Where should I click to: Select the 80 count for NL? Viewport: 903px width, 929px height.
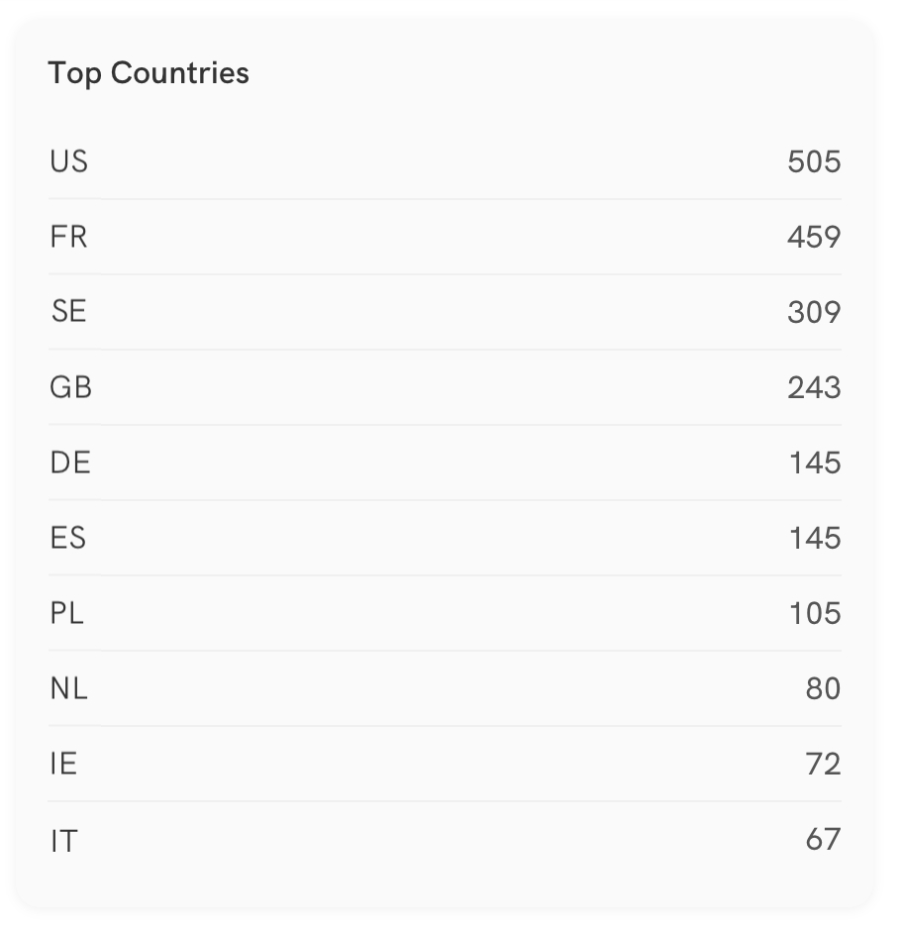823,688
